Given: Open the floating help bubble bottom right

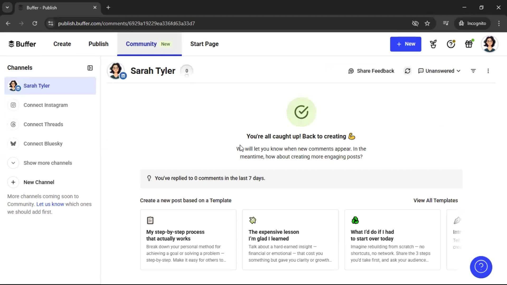Looking at the screenshot, I should [x=481, y=267].
